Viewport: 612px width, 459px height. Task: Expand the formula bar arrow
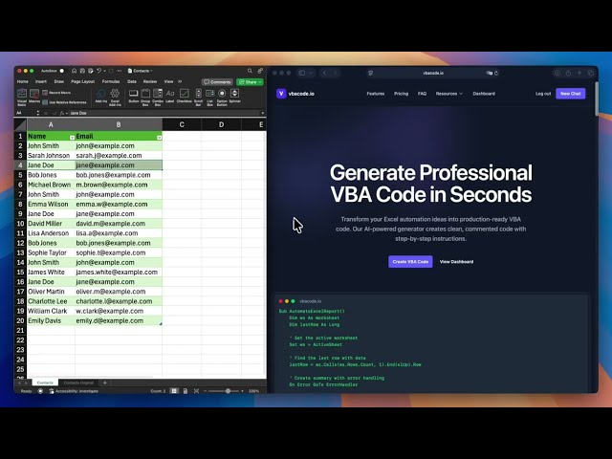coord(263,113)
